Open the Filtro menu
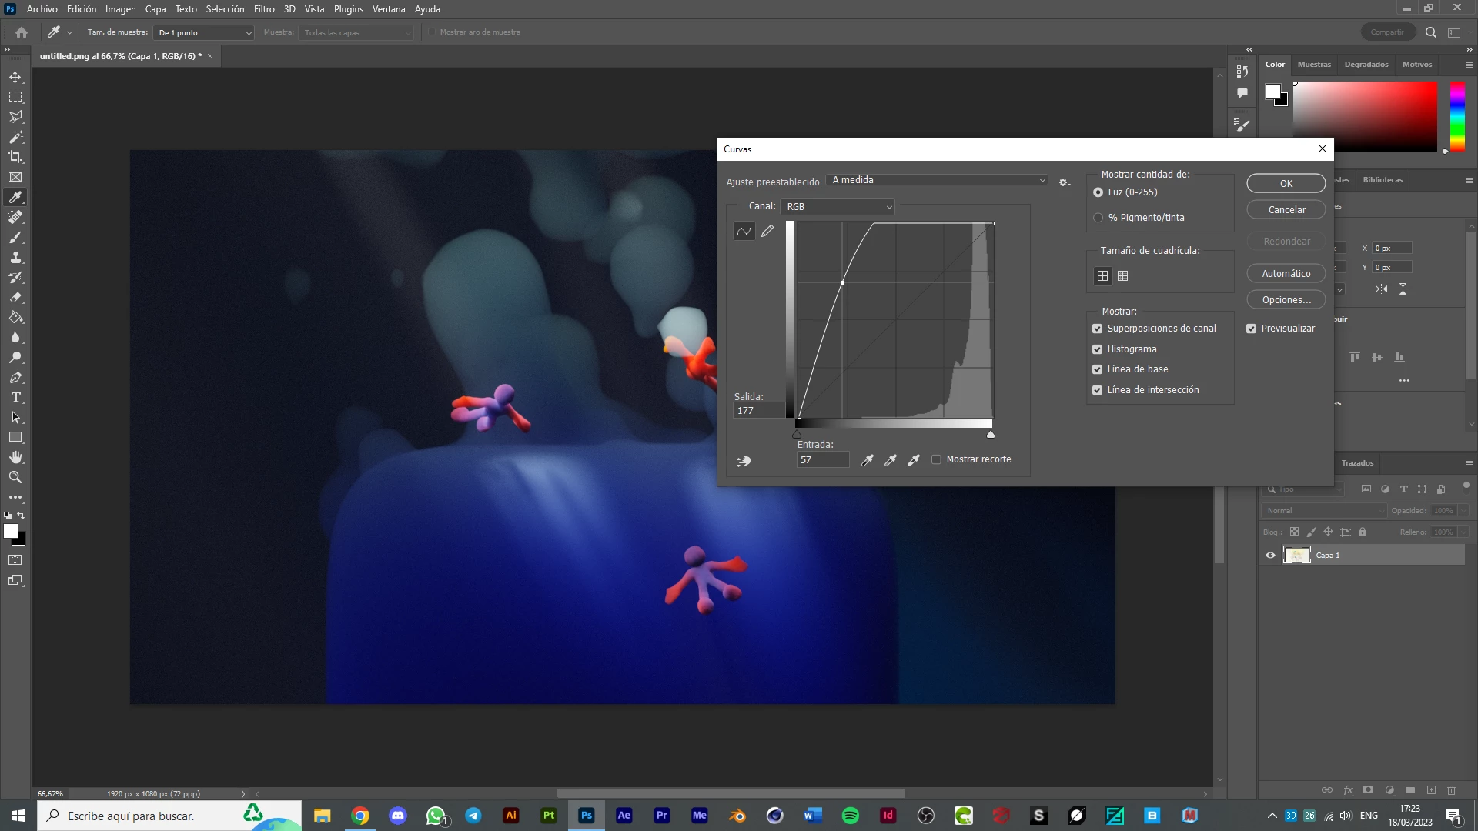1478x831 pixels. (x=264, y=9)
